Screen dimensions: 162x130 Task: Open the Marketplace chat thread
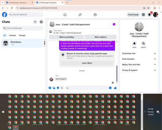[22, 43]
